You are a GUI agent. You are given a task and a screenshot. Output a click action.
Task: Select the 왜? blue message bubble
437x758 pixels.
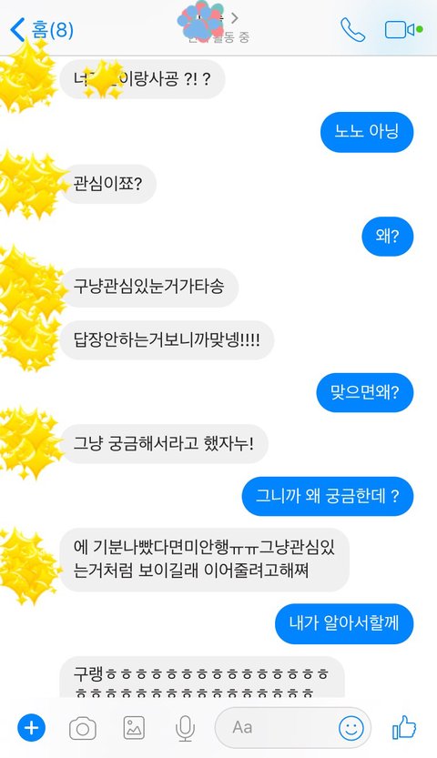point(388,237)
